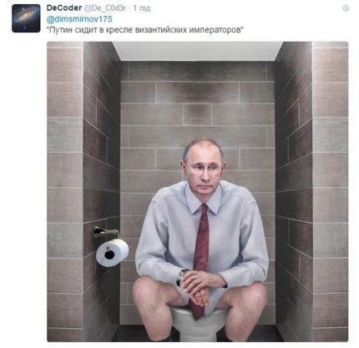Open the @De_C0d3r handle
359x348 pixels.
click(x=105, y=8)
